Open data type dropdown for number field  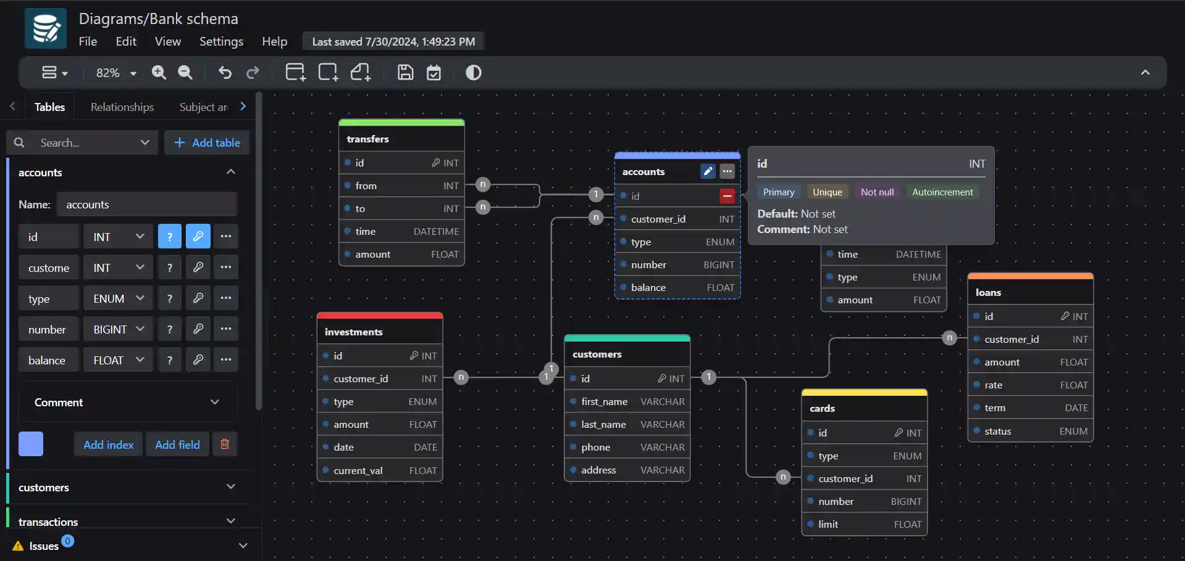tap(118, 329)
